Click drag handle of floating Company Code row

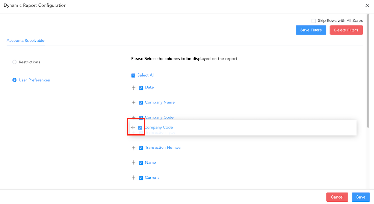[x=133, y=128]
